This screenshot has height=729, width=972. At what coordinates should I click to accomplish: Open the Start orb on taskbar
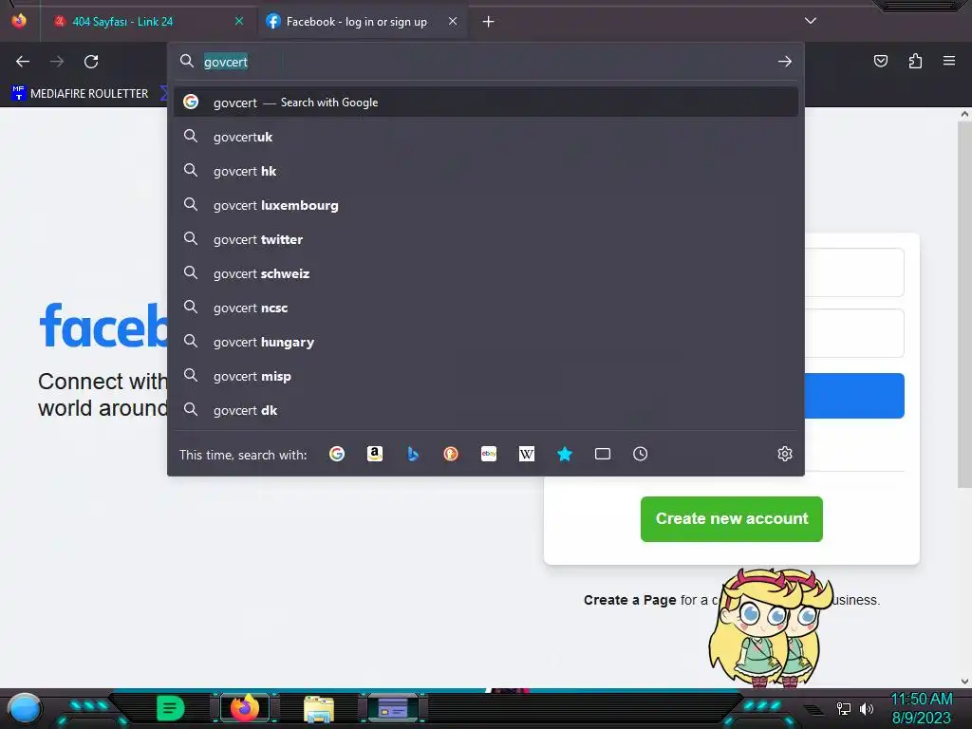24,709
